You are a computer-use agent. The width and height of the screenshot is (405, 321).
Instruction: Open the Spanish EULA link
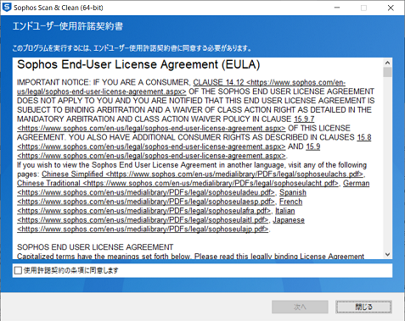pyautogui.click(x=293, y=192)
